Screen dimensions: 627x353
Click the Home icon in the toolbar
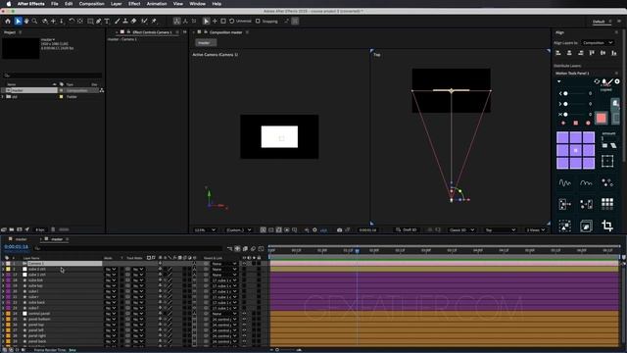pyautogui.click(x=8, y=22)
